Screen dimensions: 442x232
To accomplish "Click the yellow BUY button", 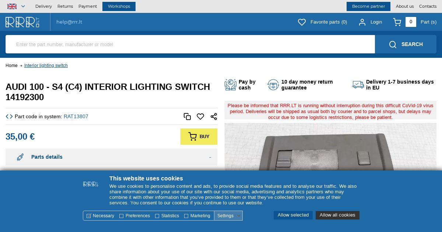I will coord(199,137).
